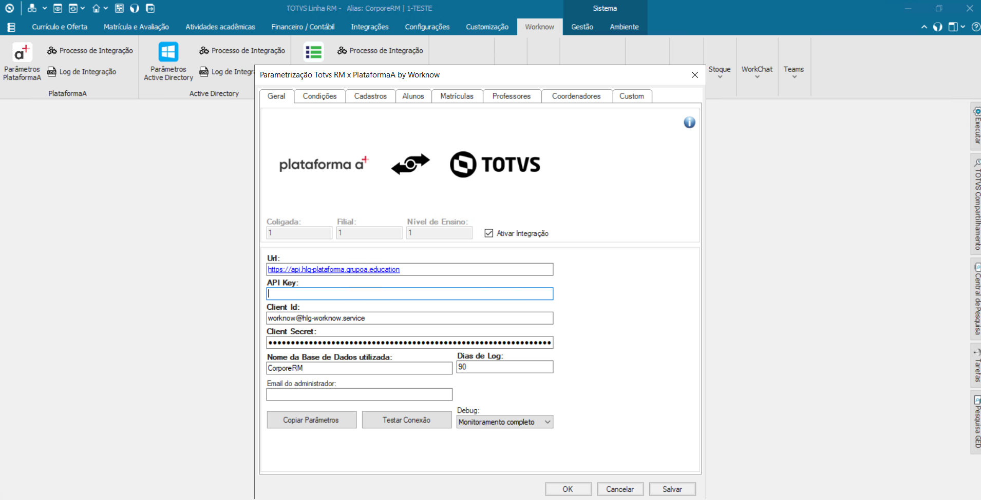This screenshot has width=981, height=500.
Task: Click the green list icon in ribbon
Action: coord(313,52)
